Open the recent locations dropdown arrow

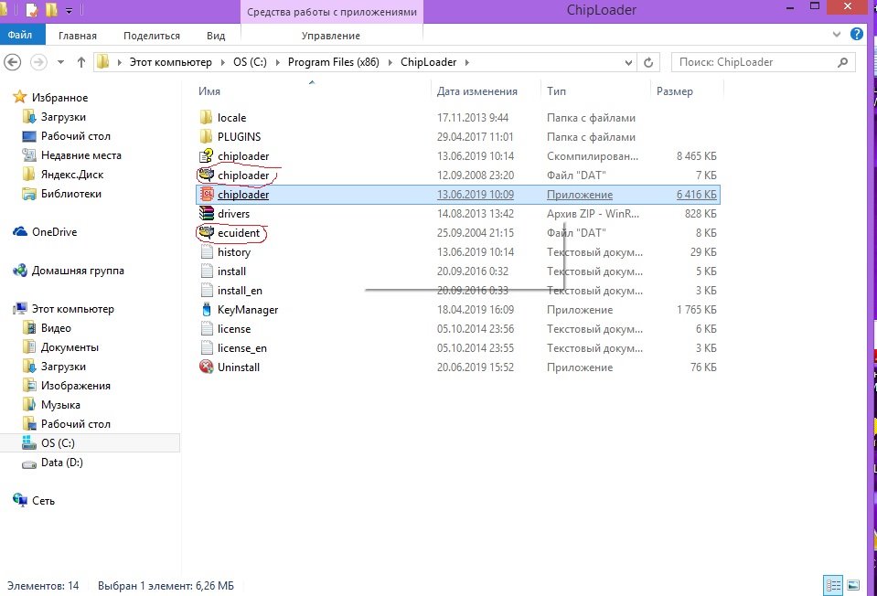[59, 62]
